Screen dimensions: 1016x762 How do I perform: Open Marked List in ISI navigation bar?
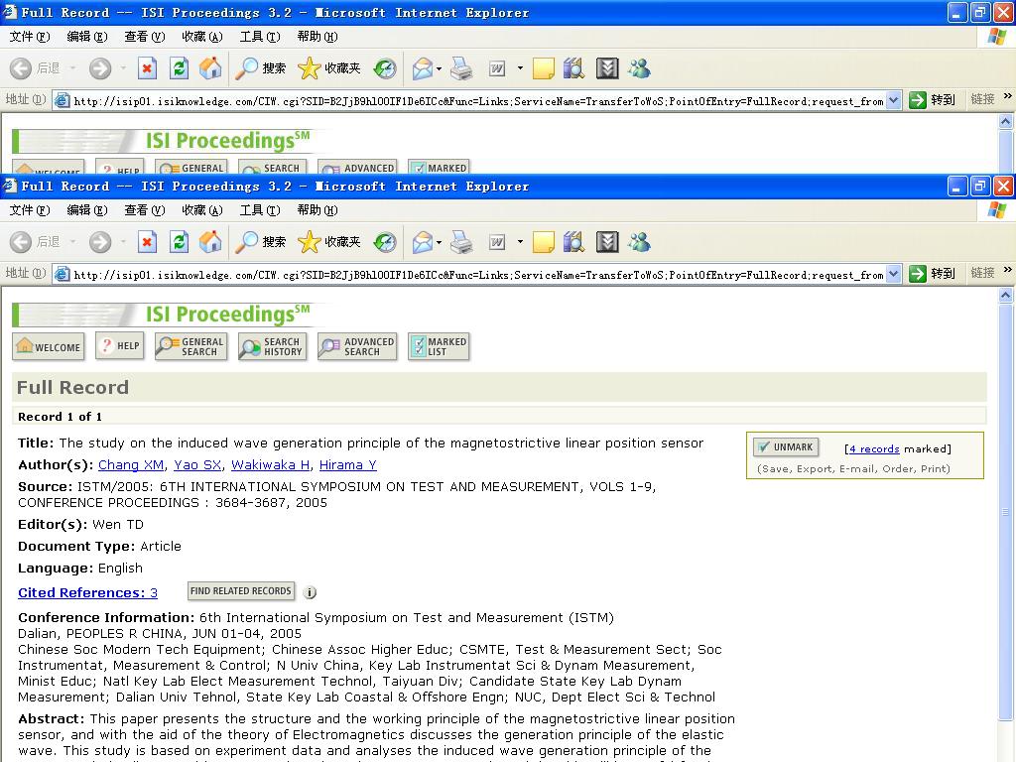(x=438, y=346)
